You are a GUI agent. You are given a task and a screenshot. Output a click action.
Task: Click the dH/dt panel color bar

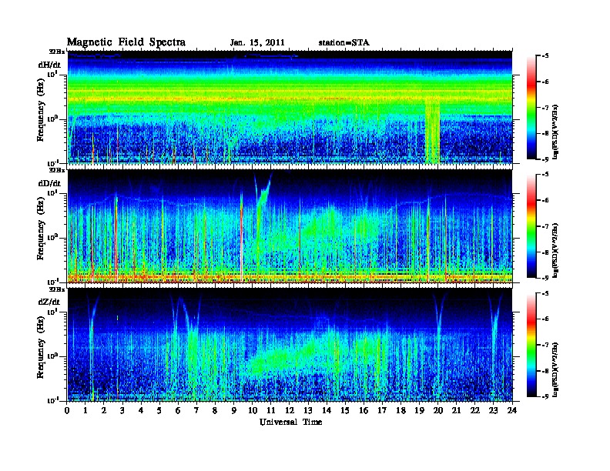(x=531, y=108)
